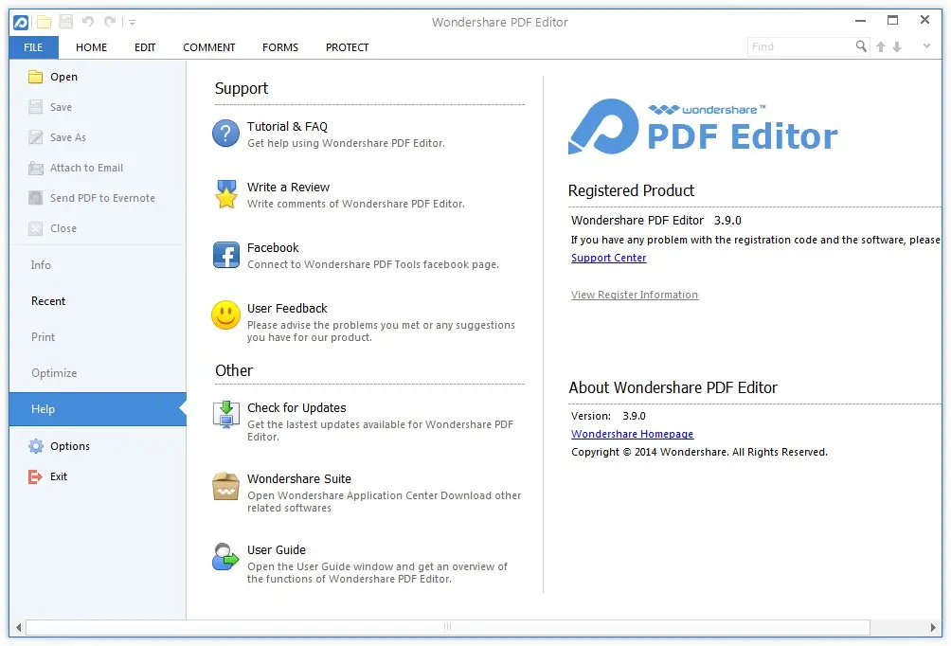Click the horizontal scrollbar thumb
The image size is (951, 646).
pyautogui.click(x=448, y=627)
